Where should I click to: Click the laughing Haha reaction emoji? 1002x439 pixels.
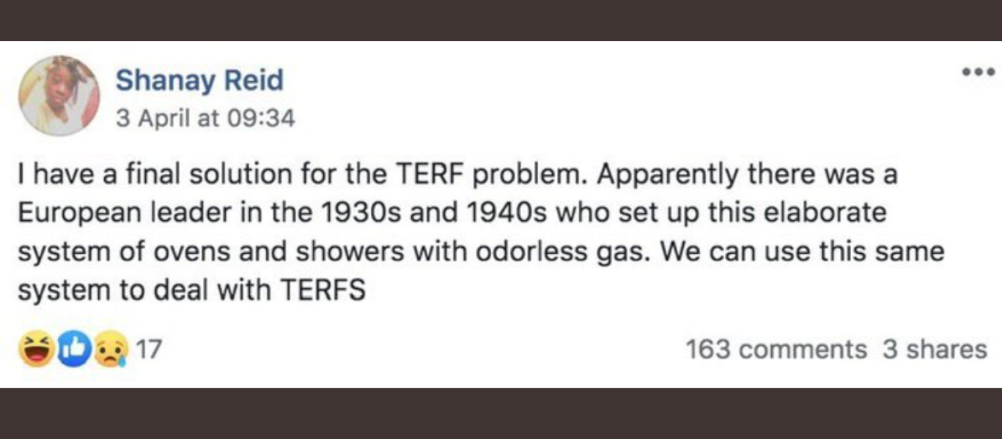tap(34, 350)
